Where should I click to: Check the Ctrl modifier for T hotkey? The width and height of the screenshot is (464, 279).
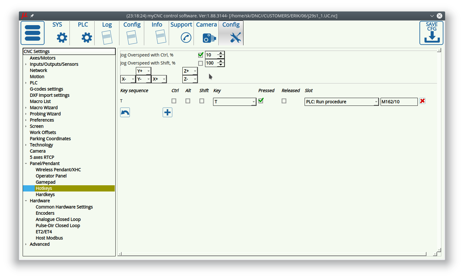tap(174, 101)
